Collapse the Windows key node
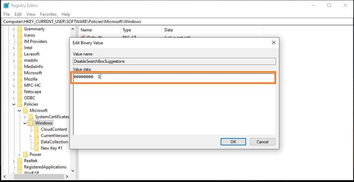The height and width of the screenshot is (182, 354). tap(25, 123)
